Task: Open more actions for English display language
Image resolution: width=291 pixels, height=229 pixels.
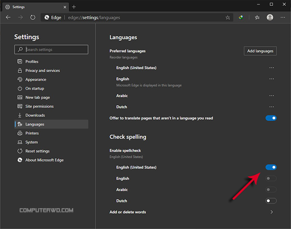Action: (271, 79)
